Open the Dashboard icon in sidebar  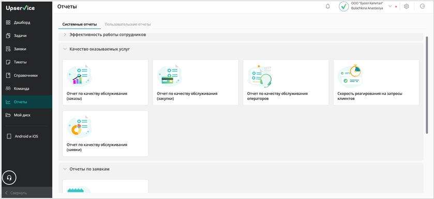(8, 22)
